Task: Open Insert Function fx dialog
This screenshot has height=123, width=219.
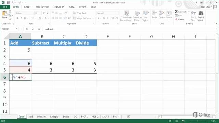Action: tap(39, 29)
